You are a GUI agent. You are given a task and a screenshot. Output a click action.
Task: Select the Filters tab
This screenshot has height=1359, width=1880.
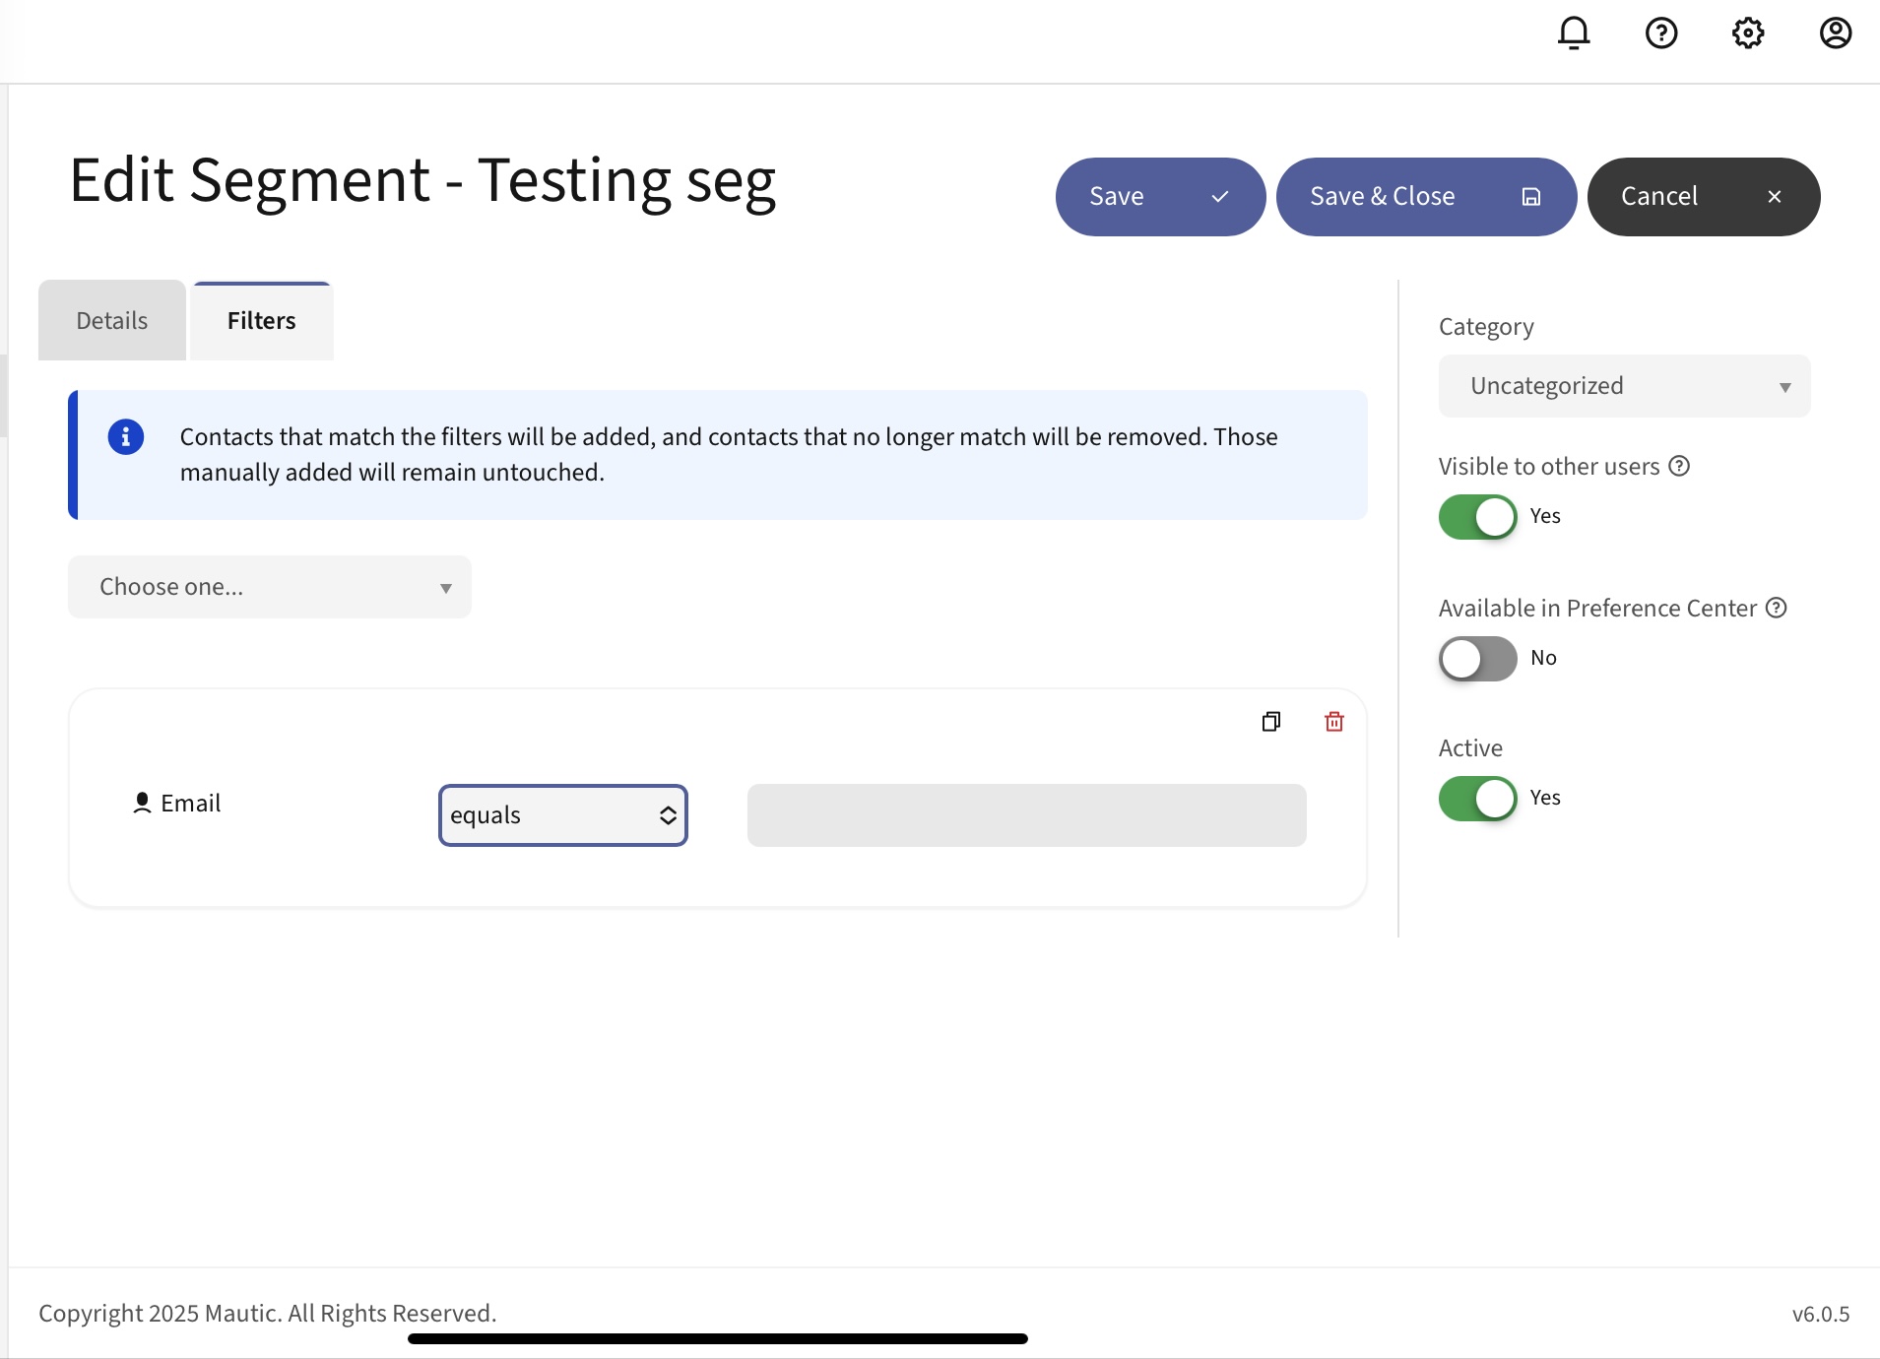(261, 321)
